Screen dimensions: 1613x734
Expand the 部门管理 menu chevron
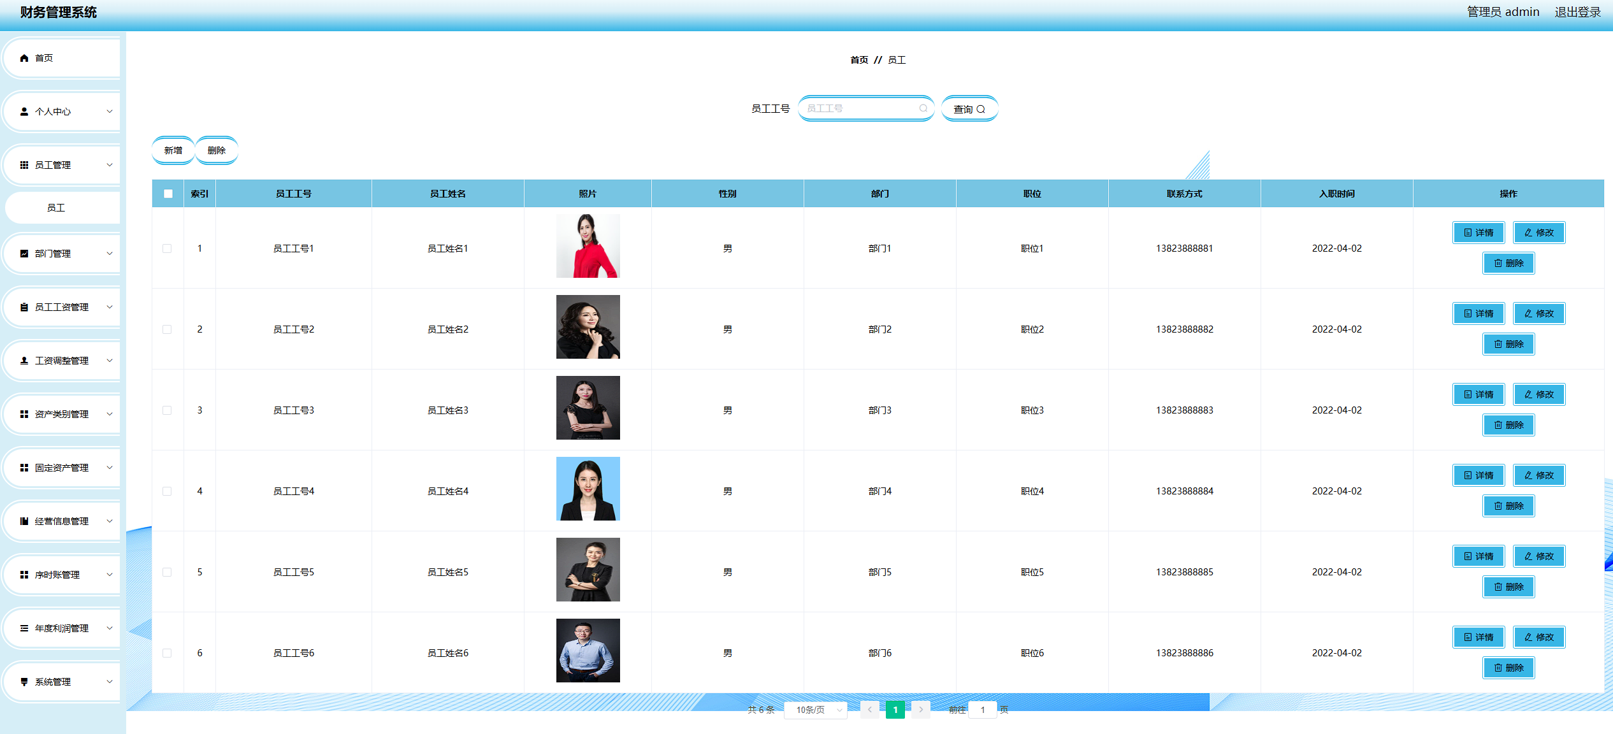point(110,254)
